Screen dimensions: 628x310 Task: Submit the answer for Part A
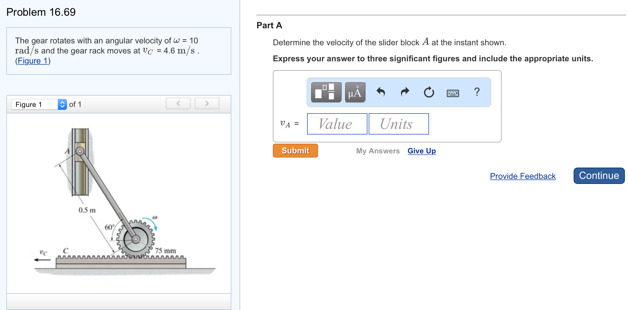[295, 151]
